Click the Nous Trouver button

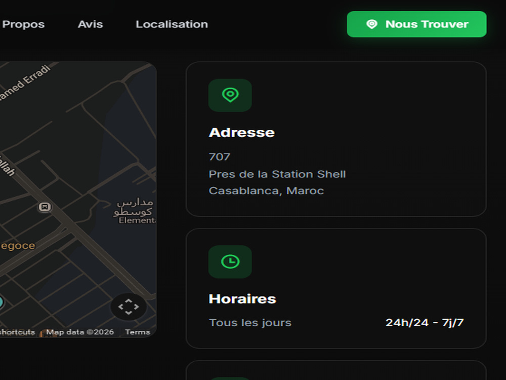416,24
